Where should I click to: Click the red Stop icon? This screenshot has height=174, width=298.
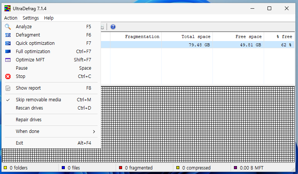click(8, 76)
